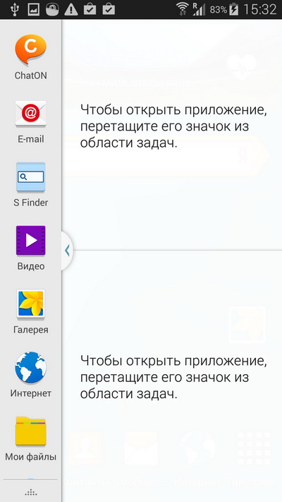The height and width of the screenshot is (502, 282).
Task: Tap the warning triangle notification icon
Action: [x=71, y=10]
